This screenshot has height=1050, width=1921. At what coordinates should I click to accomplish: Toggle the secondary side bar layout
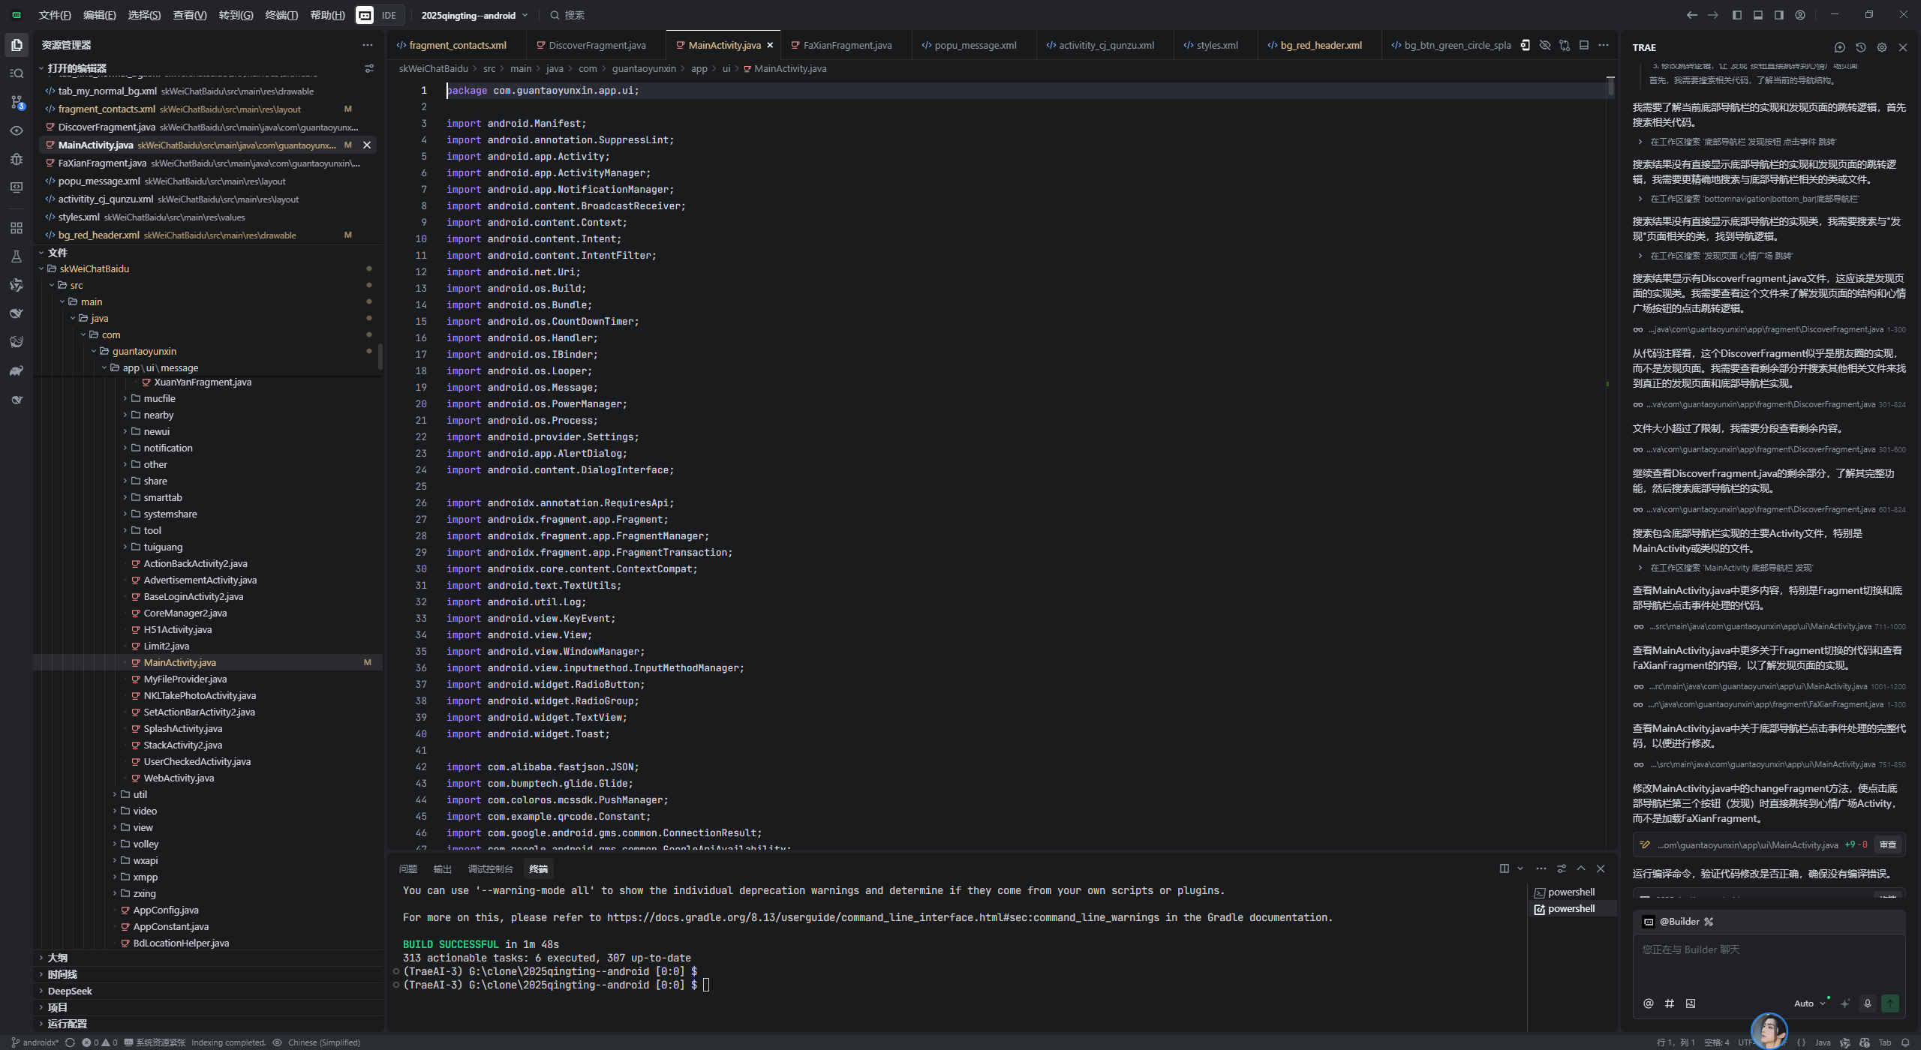click(x=1778, y=15)
